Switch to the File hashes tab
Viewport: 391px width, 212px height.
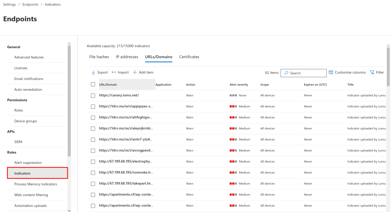tap(99, 57)
